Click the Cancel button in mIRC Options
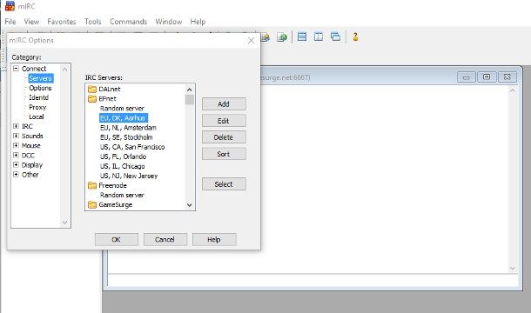 coord(165,239)
